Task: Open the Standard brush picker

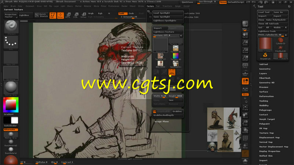Action: click(x=11, y=27)
